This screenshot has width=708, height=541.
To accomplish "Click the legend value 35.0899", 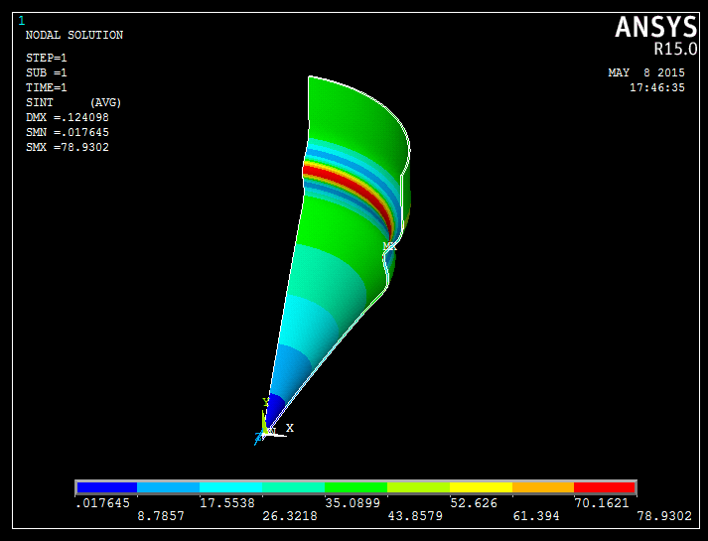I will 353,503.
